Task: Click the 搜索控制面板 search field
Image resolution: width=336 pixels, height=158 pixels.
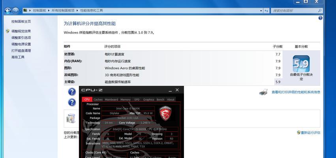Action: pos(297,11)
